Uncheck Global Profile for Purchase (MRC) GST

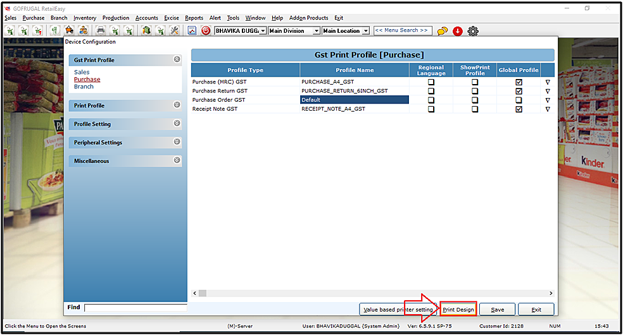coord(519,82)
